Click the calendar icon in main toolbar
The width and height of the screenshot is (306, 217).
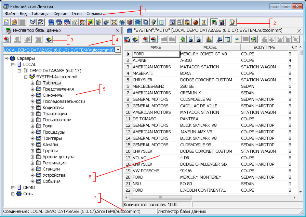[x=161, y=22]
